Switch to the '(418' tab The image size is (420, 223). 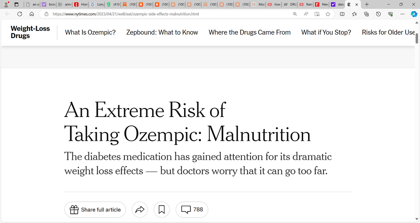(x=113, y=5)
